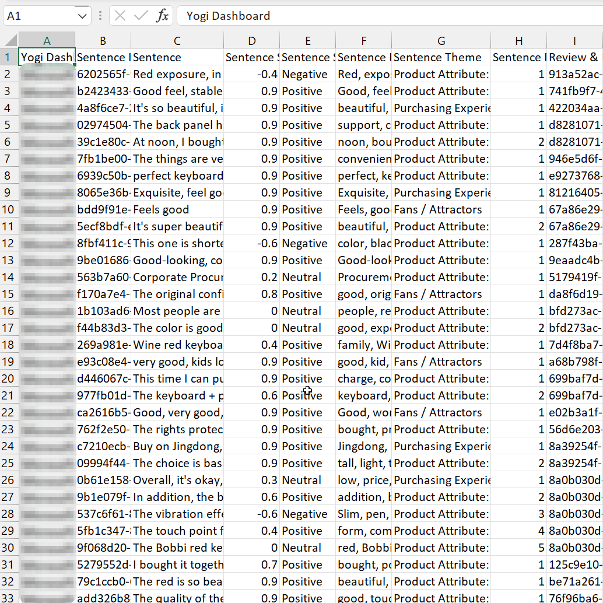
Task: Click cell 'The vibration effe'
Action: (177, 514)
